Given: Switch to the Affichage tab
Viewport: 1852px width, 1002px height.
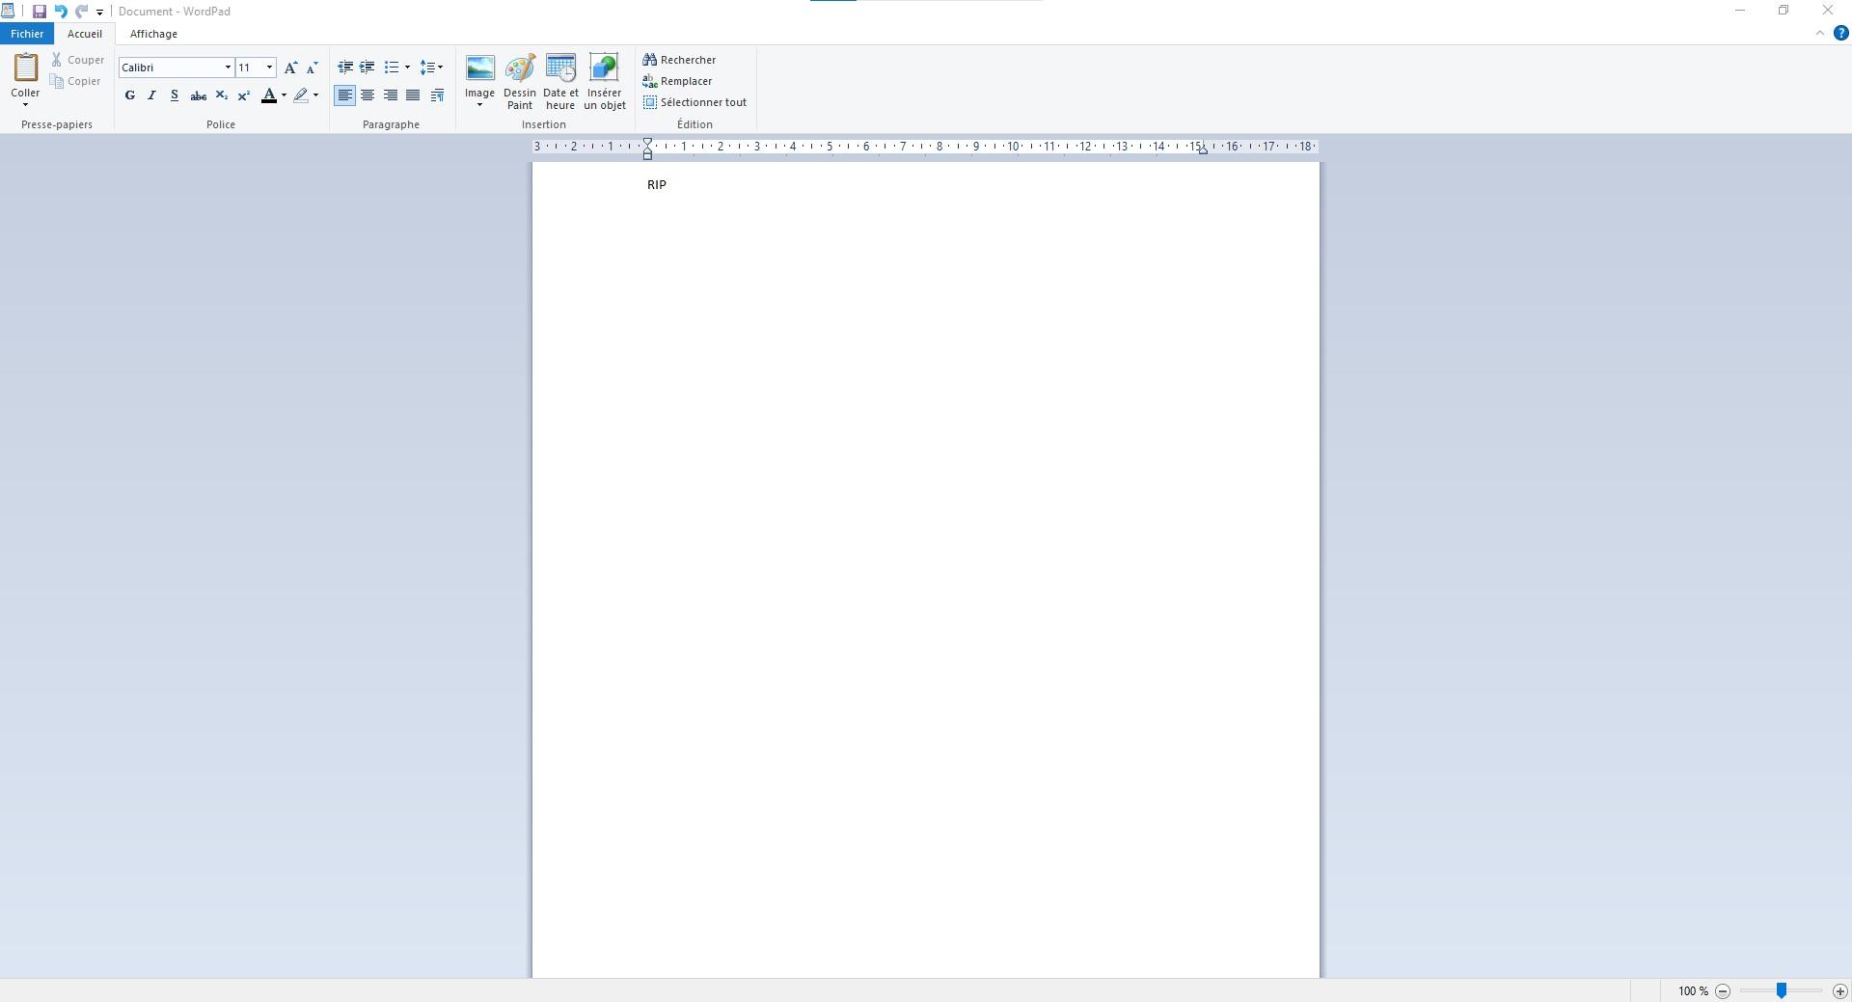Looking at the screenshot, I should click(153, 33).
